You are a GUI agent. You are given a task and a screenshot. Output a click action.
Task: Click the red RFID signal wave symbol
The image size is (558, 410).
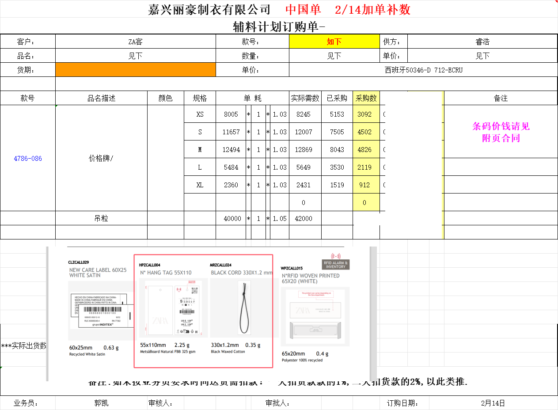[x=336, y=256]
